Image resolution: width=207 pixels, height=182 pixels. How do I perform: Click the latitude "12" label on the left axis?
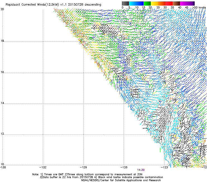click(x=2, y=134)
